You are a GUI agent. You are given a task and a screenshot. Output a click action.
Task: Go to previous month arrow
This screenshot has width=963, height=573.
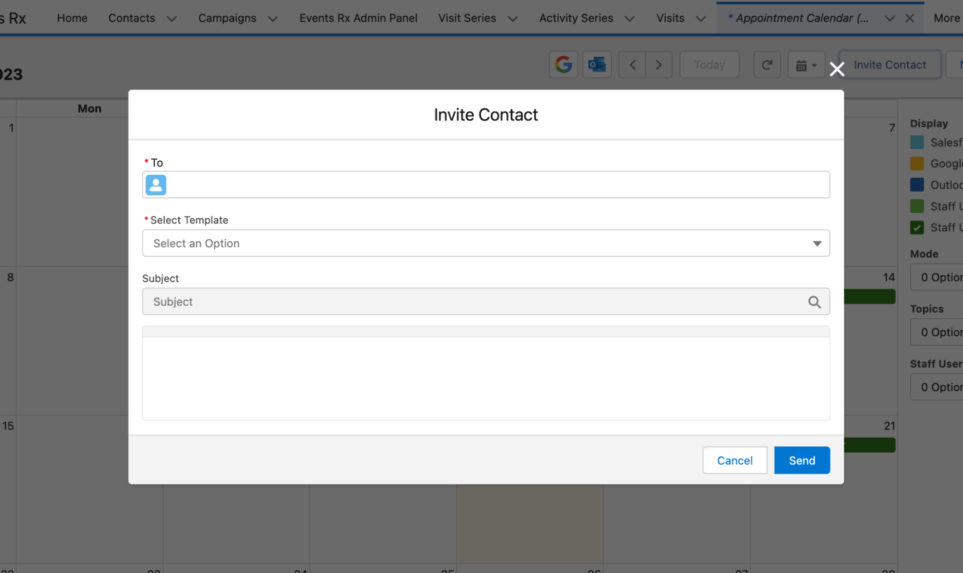tap(633, 65)
